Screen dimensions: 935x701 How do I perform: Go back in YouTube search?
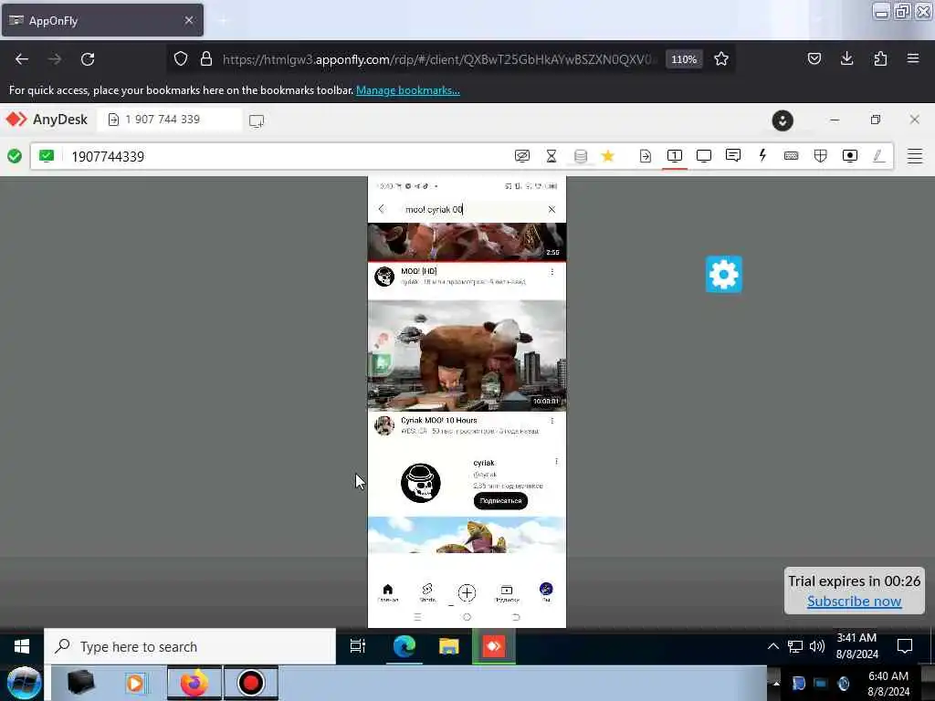coord(382,209)
